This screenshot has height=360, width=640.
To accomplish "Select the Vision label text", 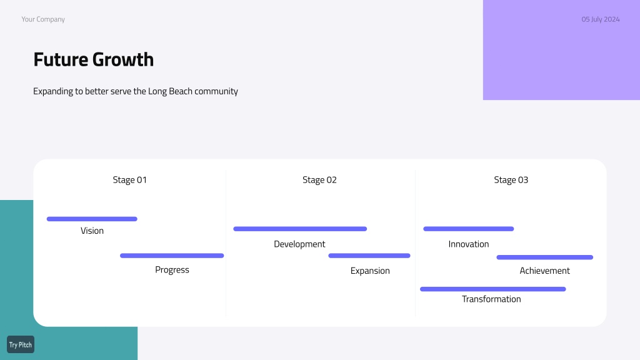I will coord(92,231).
